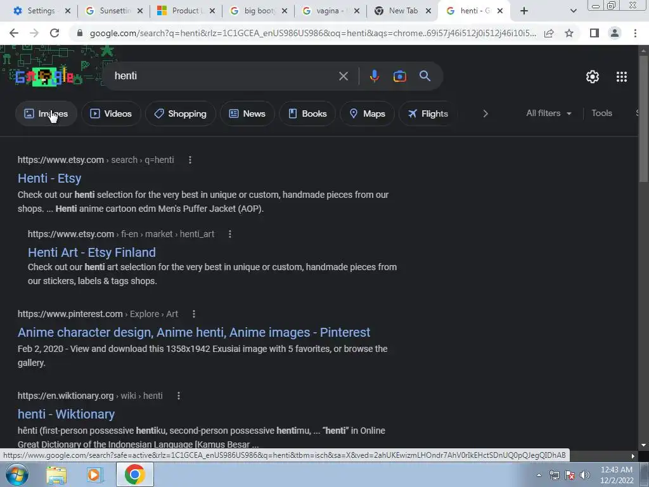
Task: Show more search filters with right chevron
Action: (485, 114)
